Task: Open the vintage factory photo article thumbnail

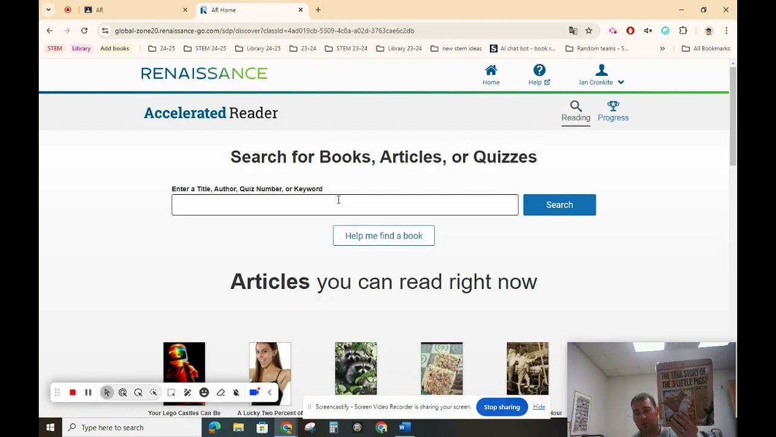Action: (527, 368)
